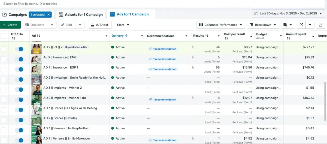
Task: Open the reports icon dropdown
Action: click(288, 25)
